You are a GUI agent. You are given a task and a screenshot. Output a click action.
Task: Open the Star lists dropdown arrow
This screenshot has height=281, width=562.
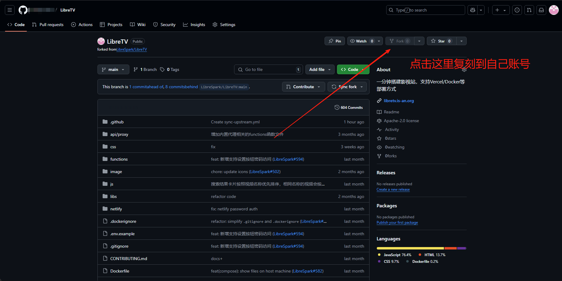(461, 41)
